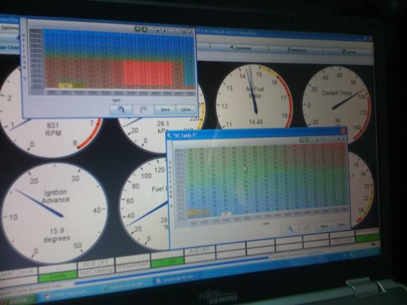Image resolution: width=407 pixels, height=305 pixels.
Task: Click the green VE Table status indicator
Action: pos(168,262)
